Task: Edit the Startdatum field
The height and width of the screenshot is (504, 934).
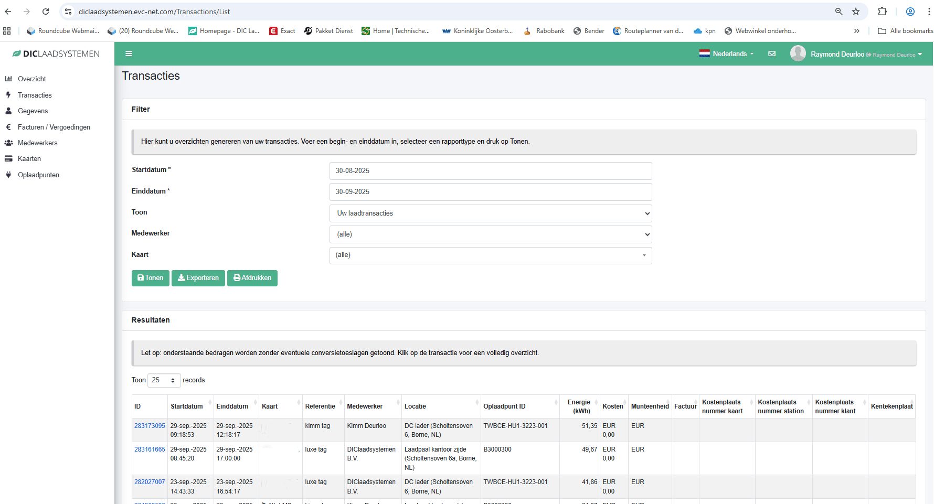Action: (491, 171)
